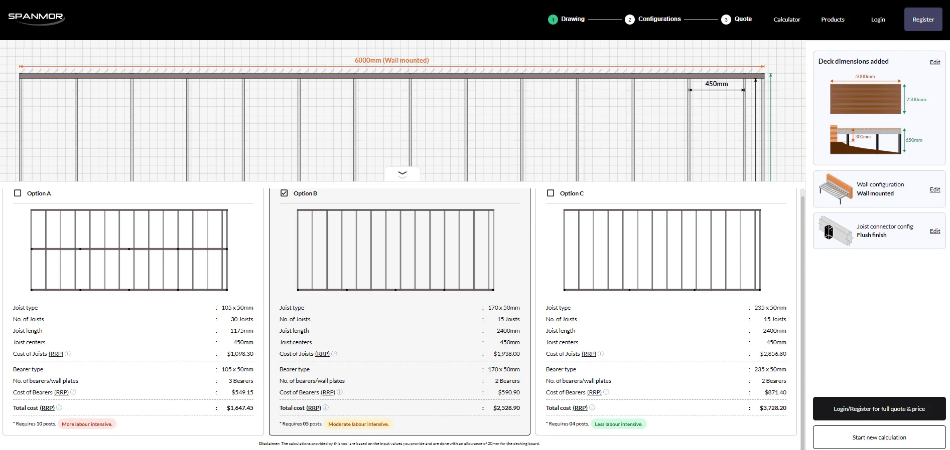Tick the Option A checkbox
The height and width of the screenshot is (450, 950).
pyautogui.click(x=18, y=193)
